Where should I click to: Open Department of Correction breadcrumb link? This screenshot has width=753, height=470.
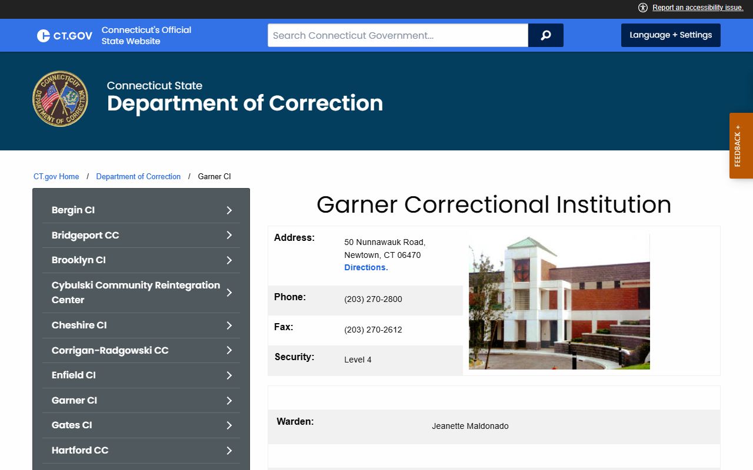pos(138,176)
